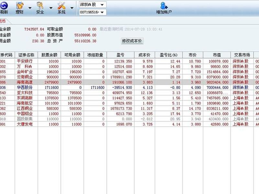
Task: Select the 海南航空 row
Action: [129, 103]
